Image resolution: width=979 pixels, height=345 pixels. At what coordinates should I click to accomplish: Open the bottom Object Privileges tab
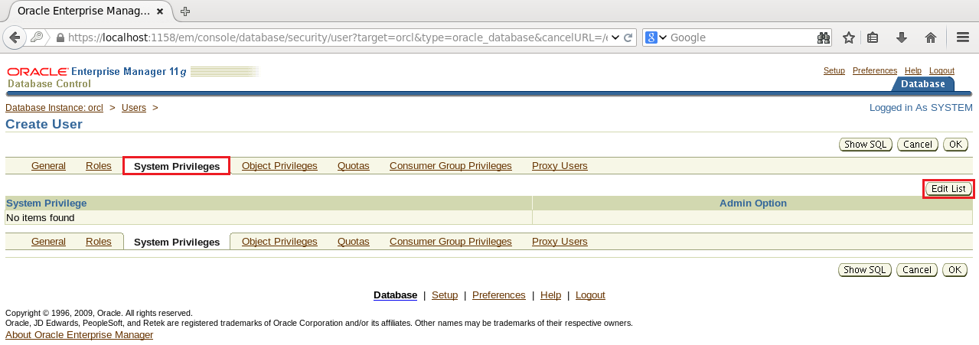(279, 241)
